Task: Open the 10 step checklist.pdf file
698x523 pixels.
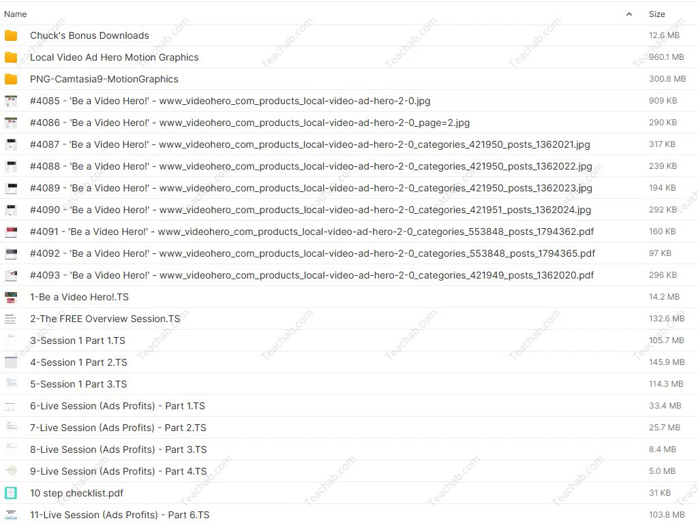Action: click(76, 493)
